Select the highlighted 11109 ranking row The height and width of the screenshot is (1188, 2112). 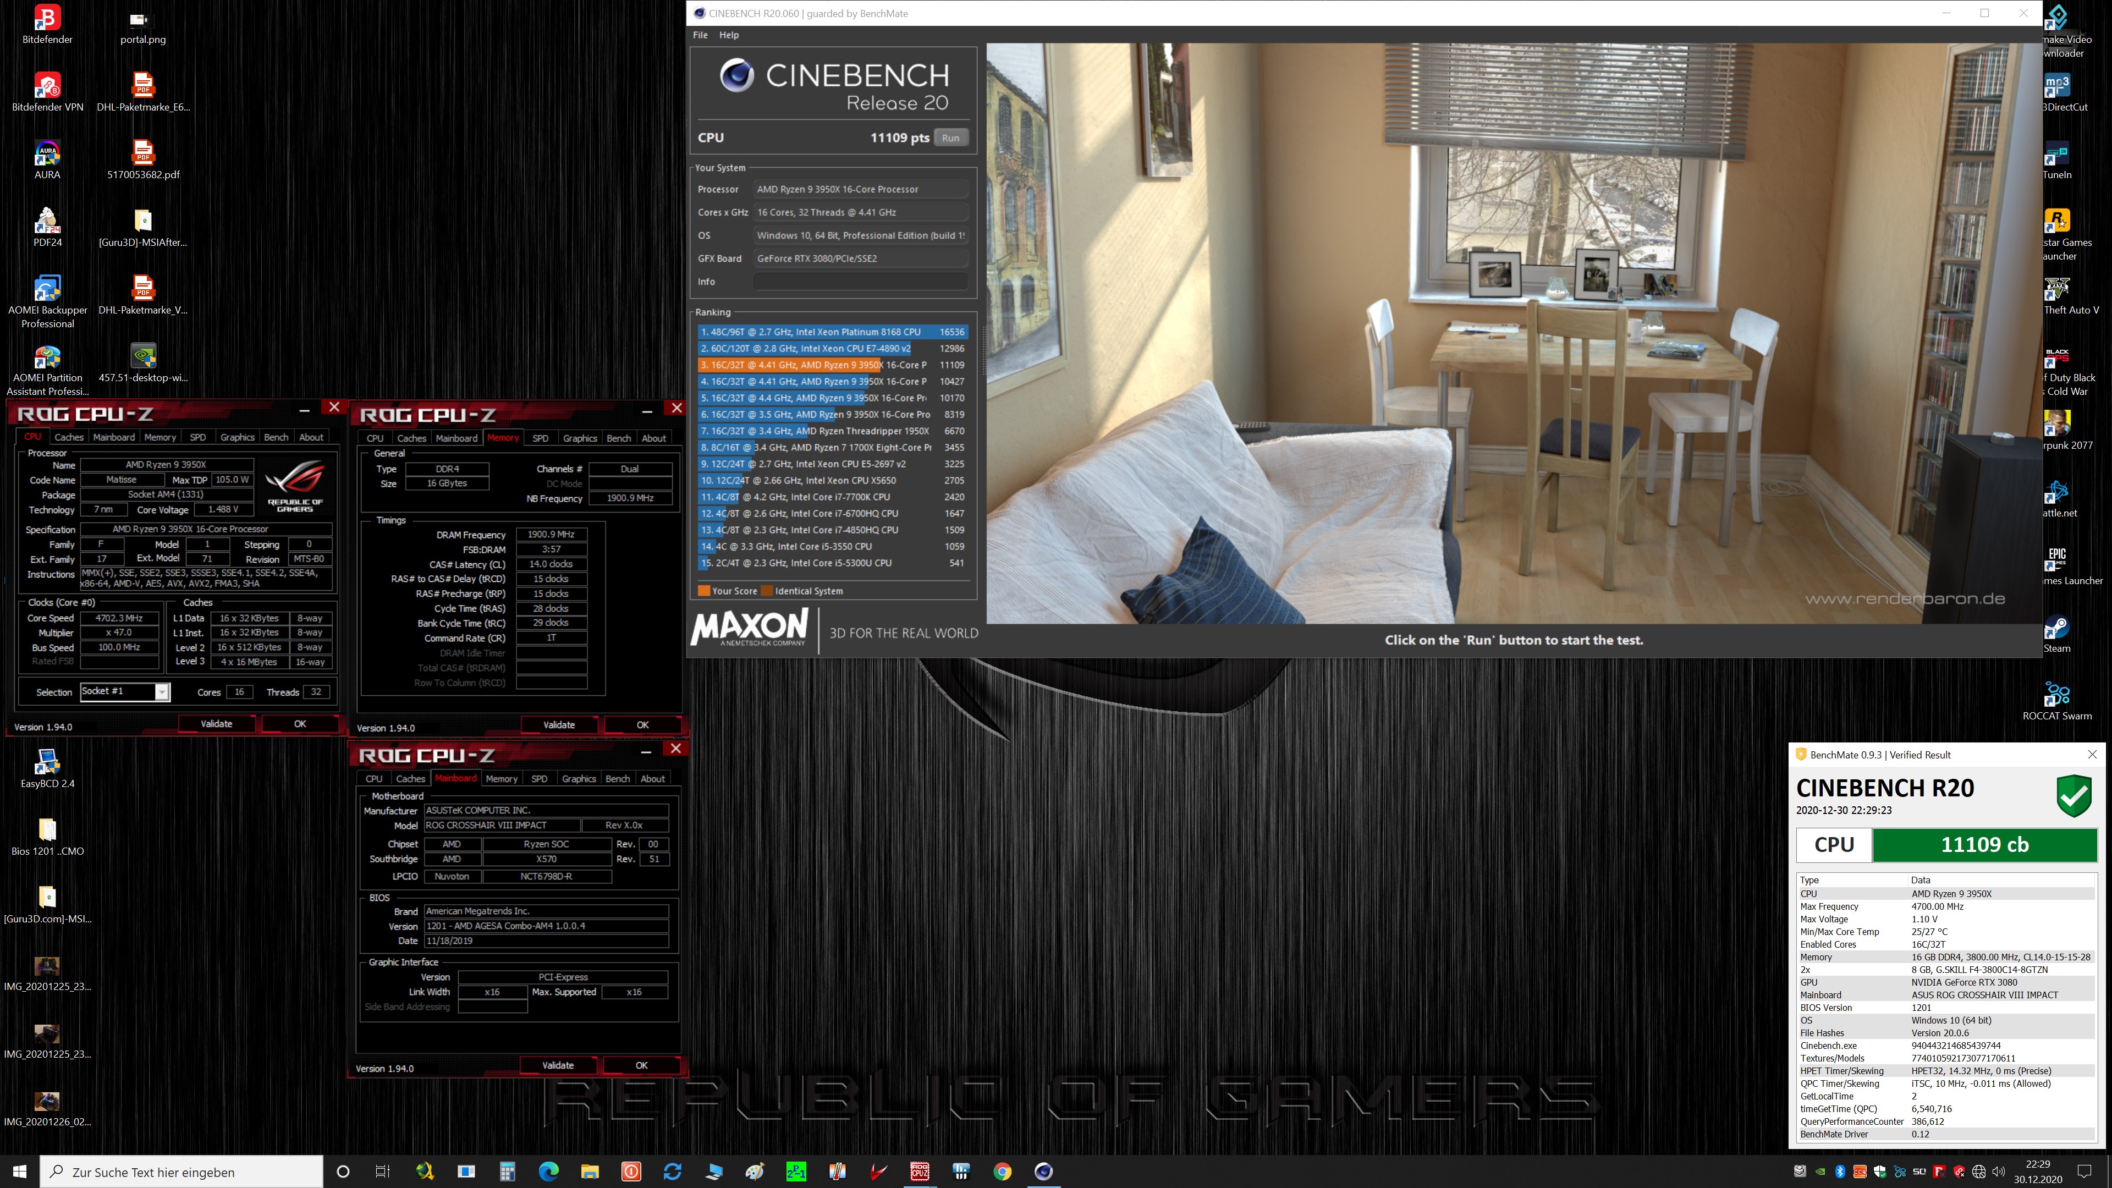coord(832,365)
